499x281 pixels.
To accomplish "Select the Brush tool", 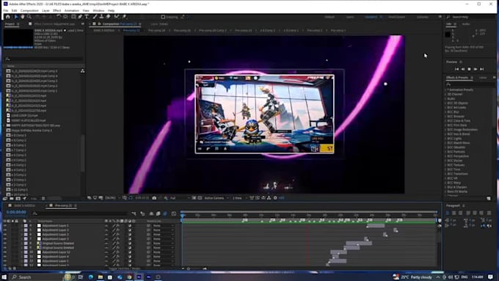I will (x=95, y=17).
